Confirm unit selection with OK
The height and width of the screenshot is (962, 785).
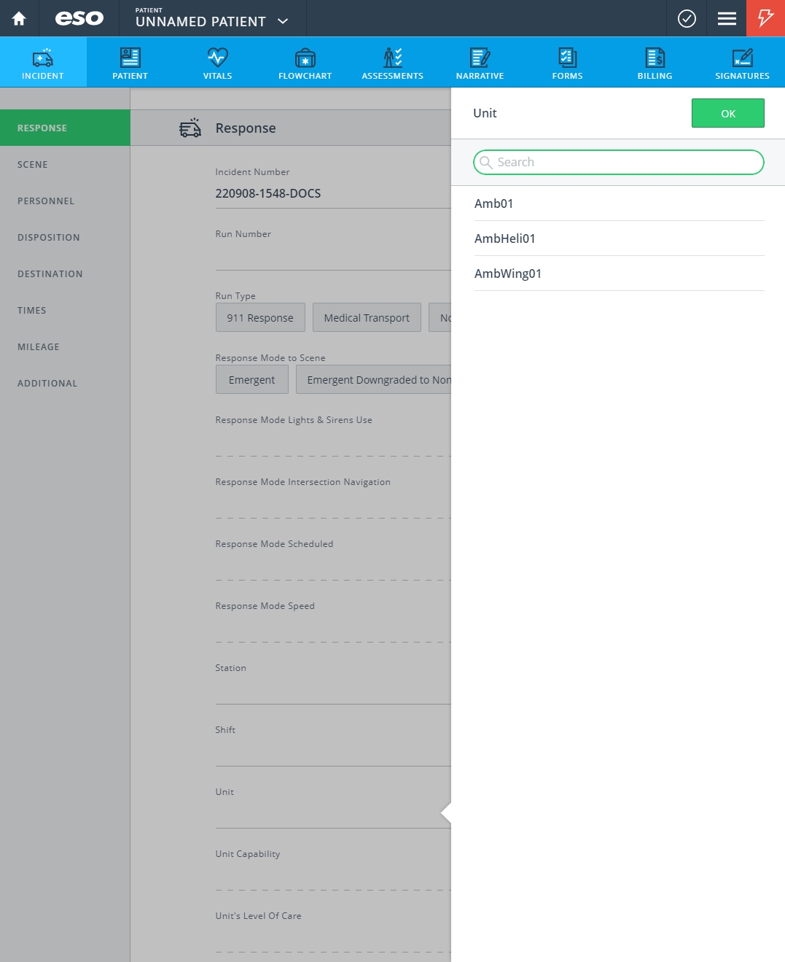point(727,113)
